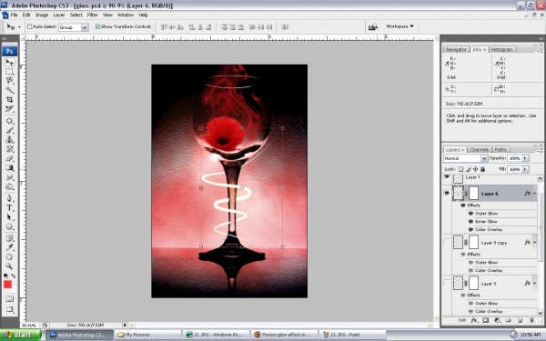
Task: Click the Change Screen Mode button
Action: [9, 309]
